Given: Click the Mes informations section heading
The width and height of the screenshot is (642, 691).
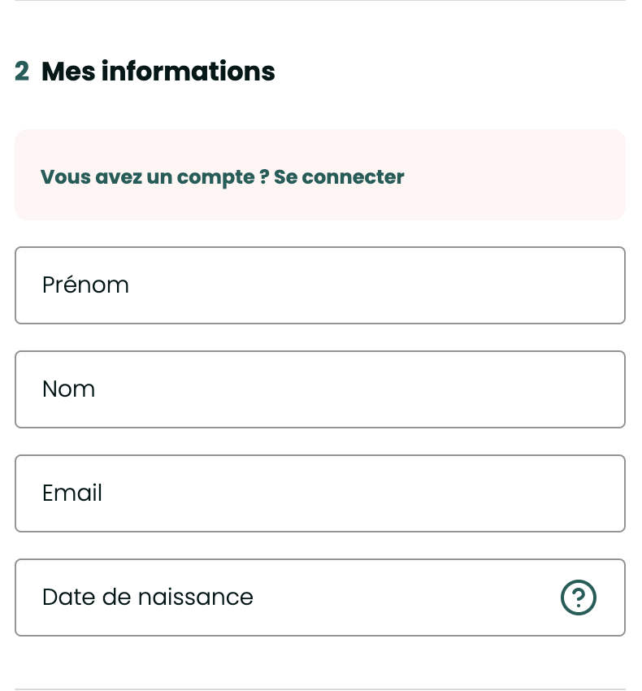Looking at the screenshot, I should pos(158,72).
